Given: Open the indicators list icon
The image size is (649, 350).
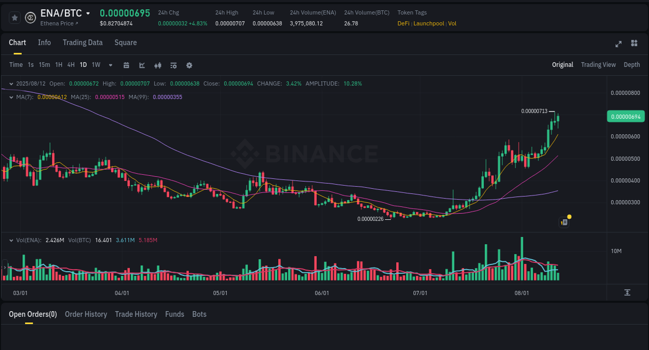Looking at the screenshot, I should tap(173, 65).
